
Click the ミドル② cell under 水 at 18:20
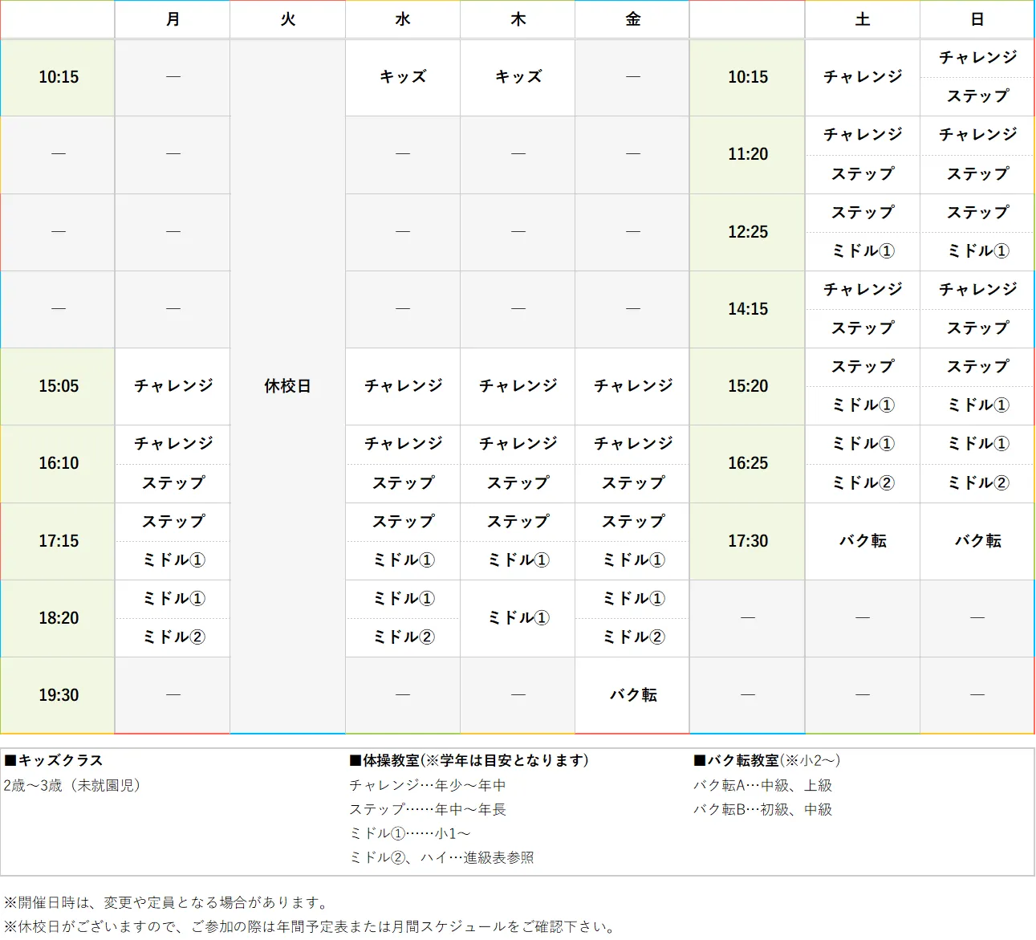(402, 637)
